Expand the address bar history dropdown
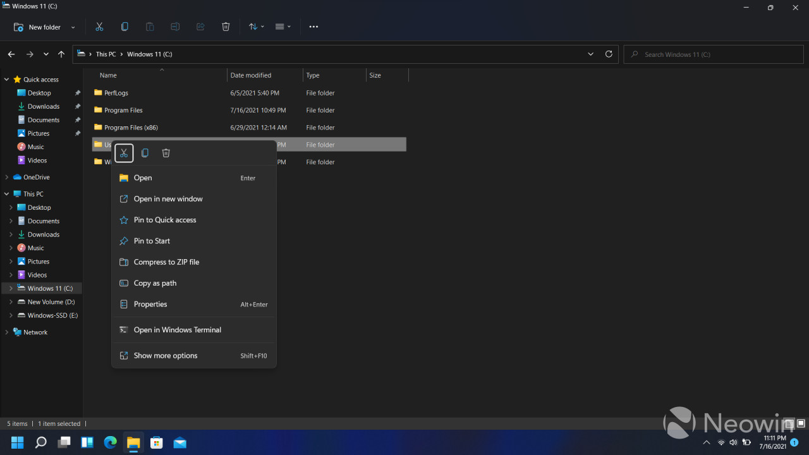The width and height of the screenshot is (809, 455). (x=591, y=54)
